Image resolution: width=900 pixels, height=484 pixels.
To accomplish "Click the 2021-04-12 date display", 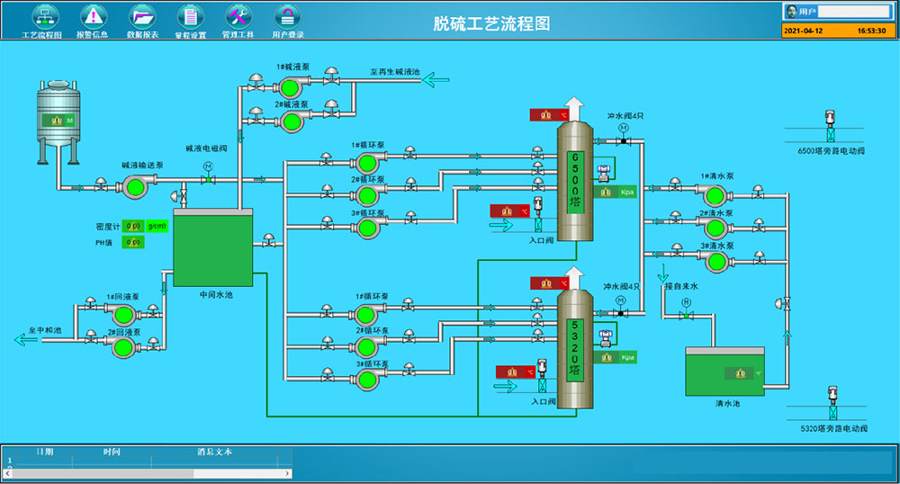I will pos(803,31).
